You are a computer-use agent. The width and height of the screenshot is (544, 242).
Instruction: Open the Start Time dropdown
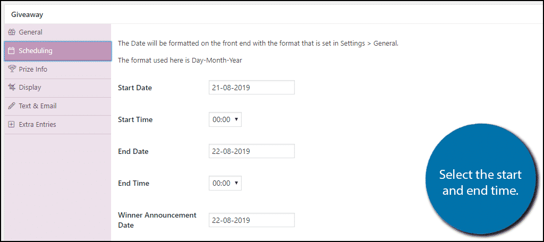(x=225, y=119)
